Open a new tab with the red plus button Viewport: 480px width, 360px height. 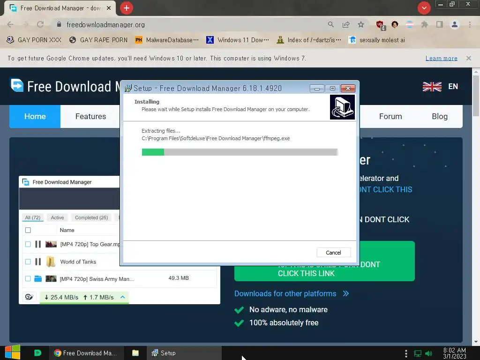click(127, 8)
